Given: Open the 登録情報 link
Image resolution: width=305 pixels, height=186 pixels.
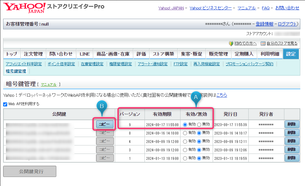Looking at the screenshot, I should pyautogui.click(x=265, y=24).
